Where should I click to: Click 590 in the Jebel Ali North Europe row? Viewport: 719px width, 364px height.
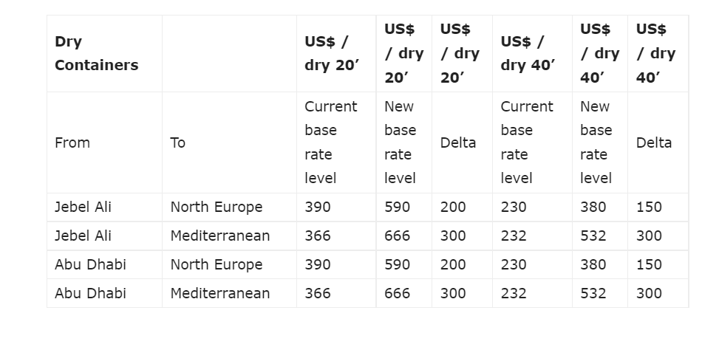[x=398, y=207]
